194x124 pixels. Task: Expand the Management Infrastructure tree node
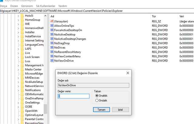18,65
